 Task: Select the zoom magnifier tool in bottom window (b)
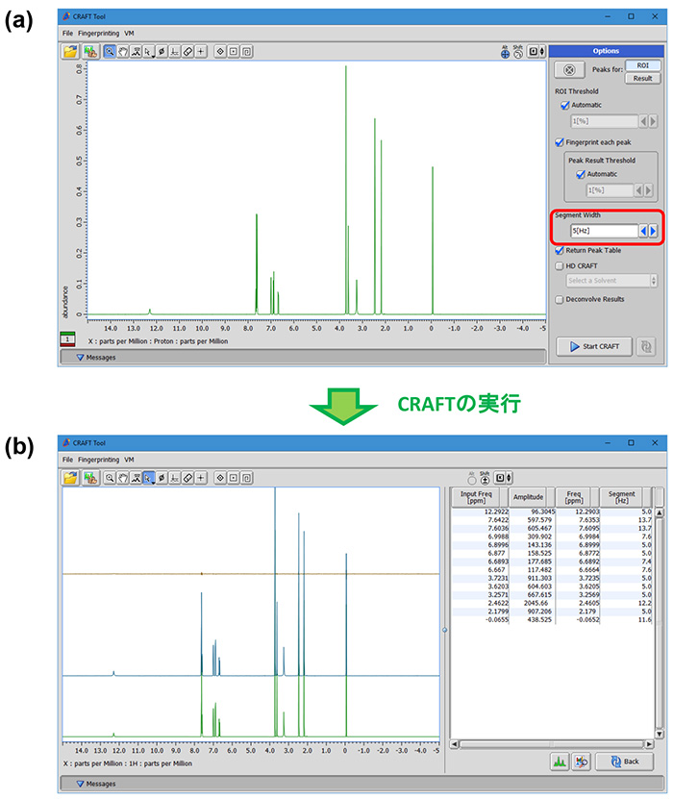[110, 478]
